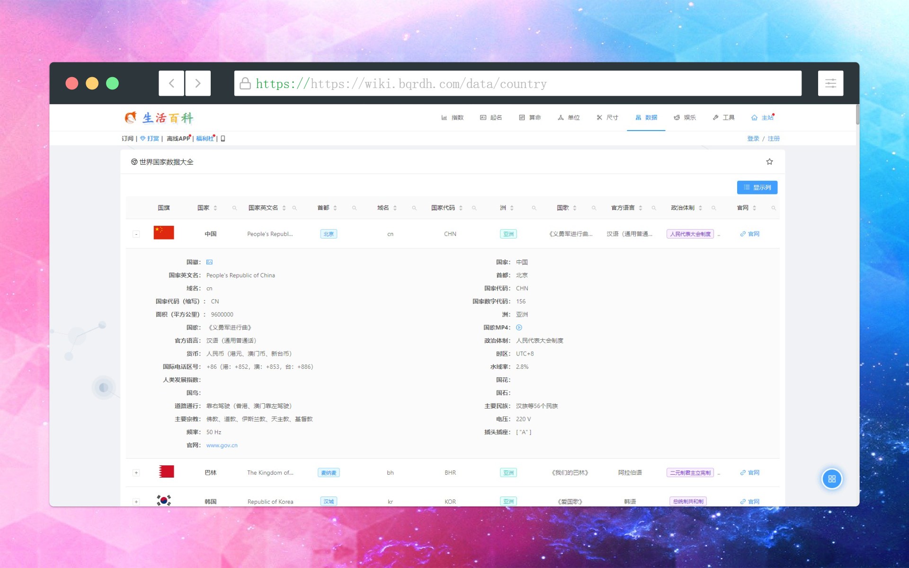Favorite the page with the star icon

769,162
